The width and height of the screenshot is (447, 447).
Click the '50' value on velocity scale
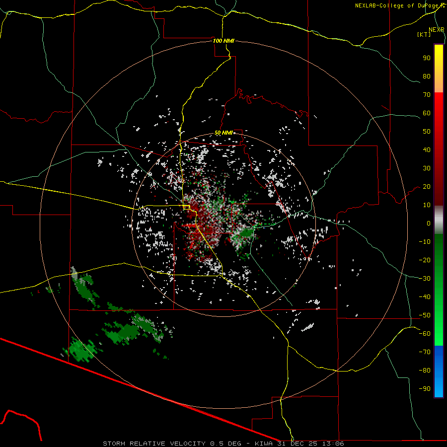427,132
